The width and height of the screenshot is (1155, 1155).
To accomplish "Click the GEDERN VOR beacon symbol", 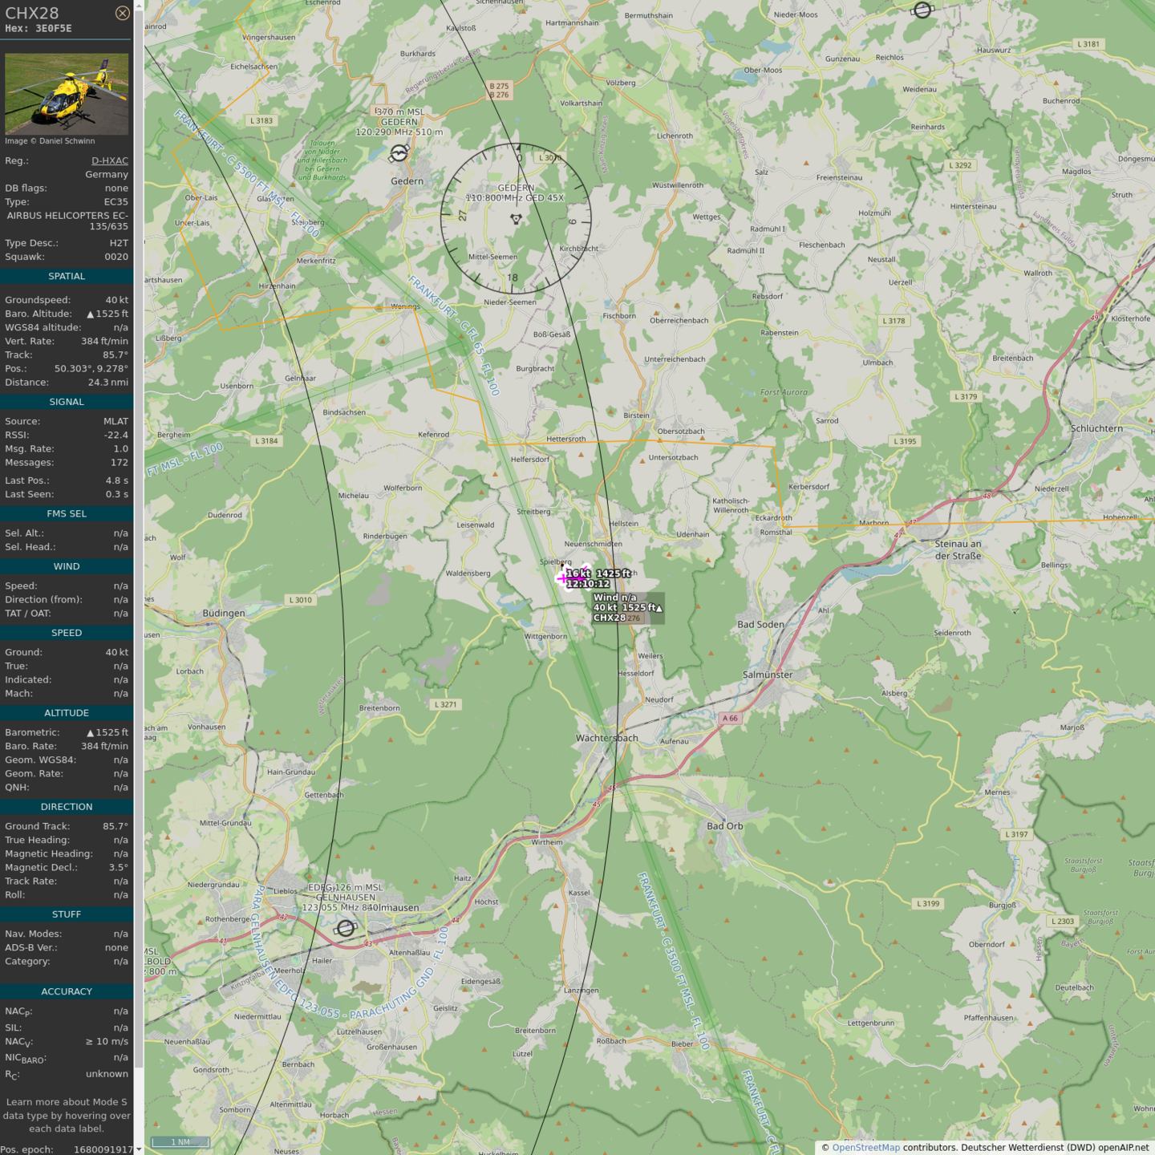I will click(x=516, y=218).
